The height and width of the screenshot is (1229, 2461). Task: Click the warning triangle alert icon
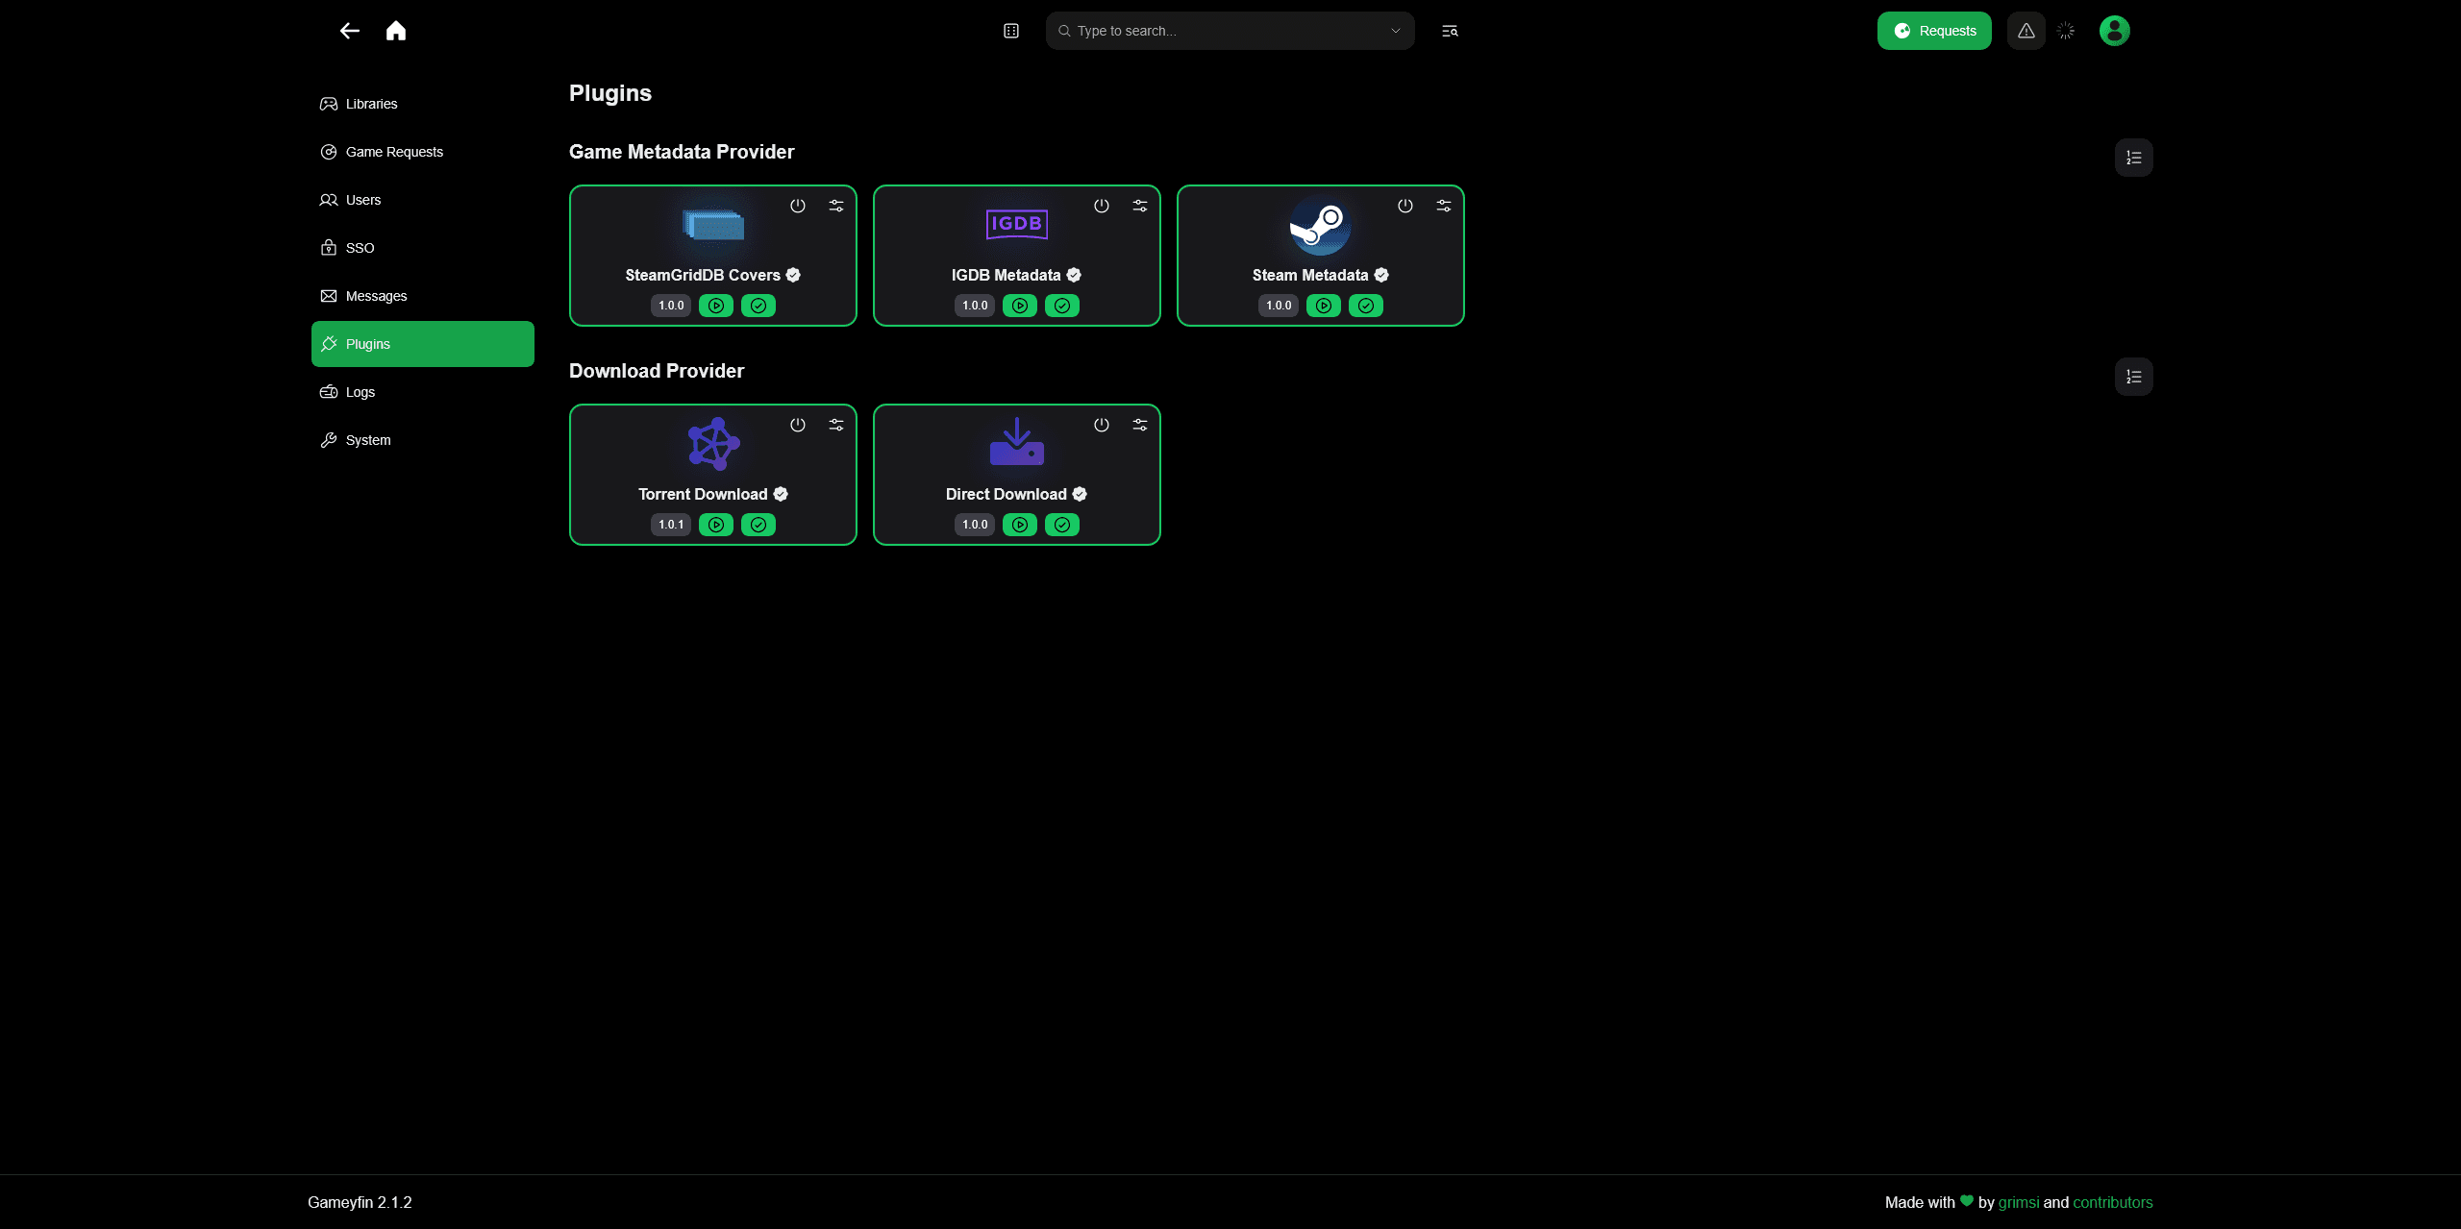tap(2026, 31)
